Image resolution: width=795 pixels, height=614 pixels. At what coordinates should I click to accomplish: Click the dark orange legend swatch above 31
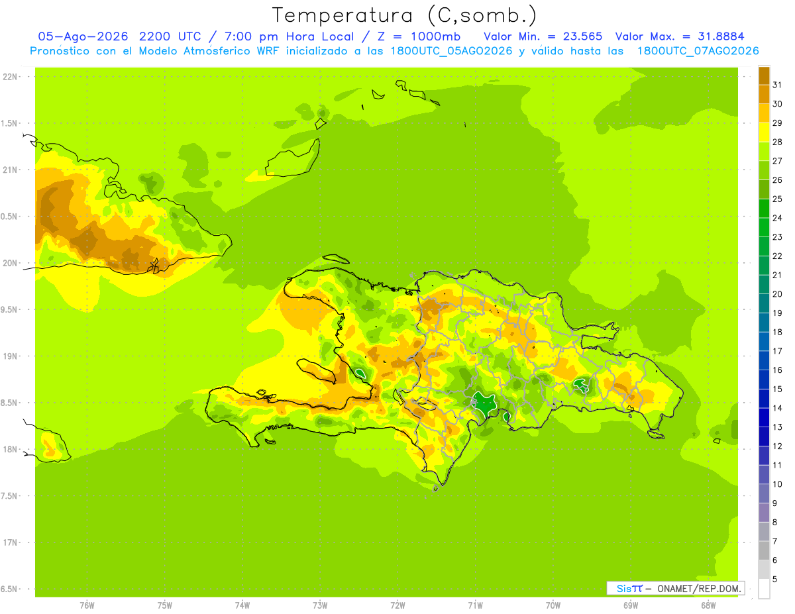point(764,76)
